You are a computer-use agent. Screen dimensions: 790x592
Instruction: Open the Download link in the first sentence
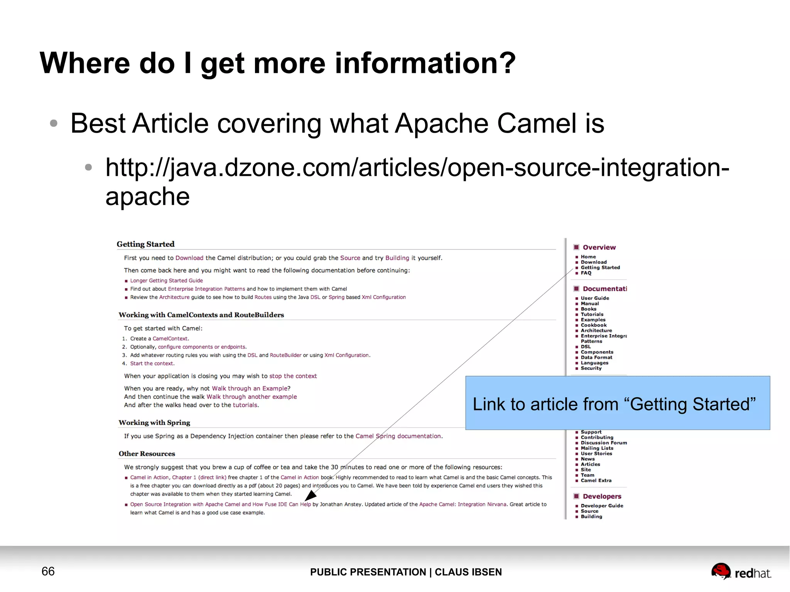tap(189, 258)
